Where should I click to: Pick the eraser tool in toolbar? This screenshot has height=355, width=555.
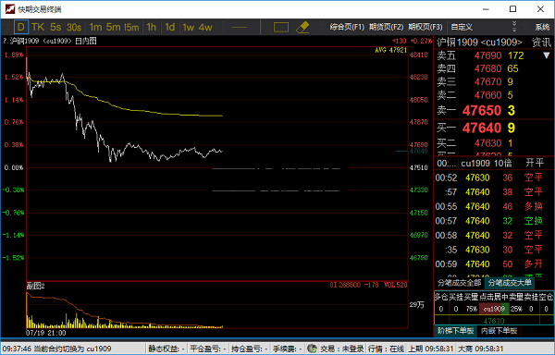coord(302,27)
